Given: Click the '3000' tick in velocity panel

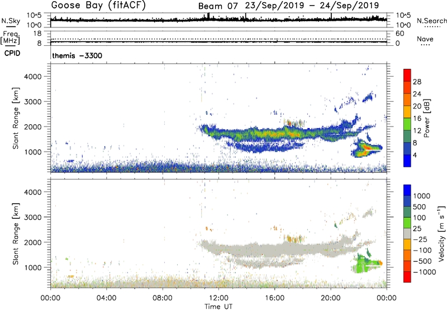Looking at the screenshot, I should point(33,217).
